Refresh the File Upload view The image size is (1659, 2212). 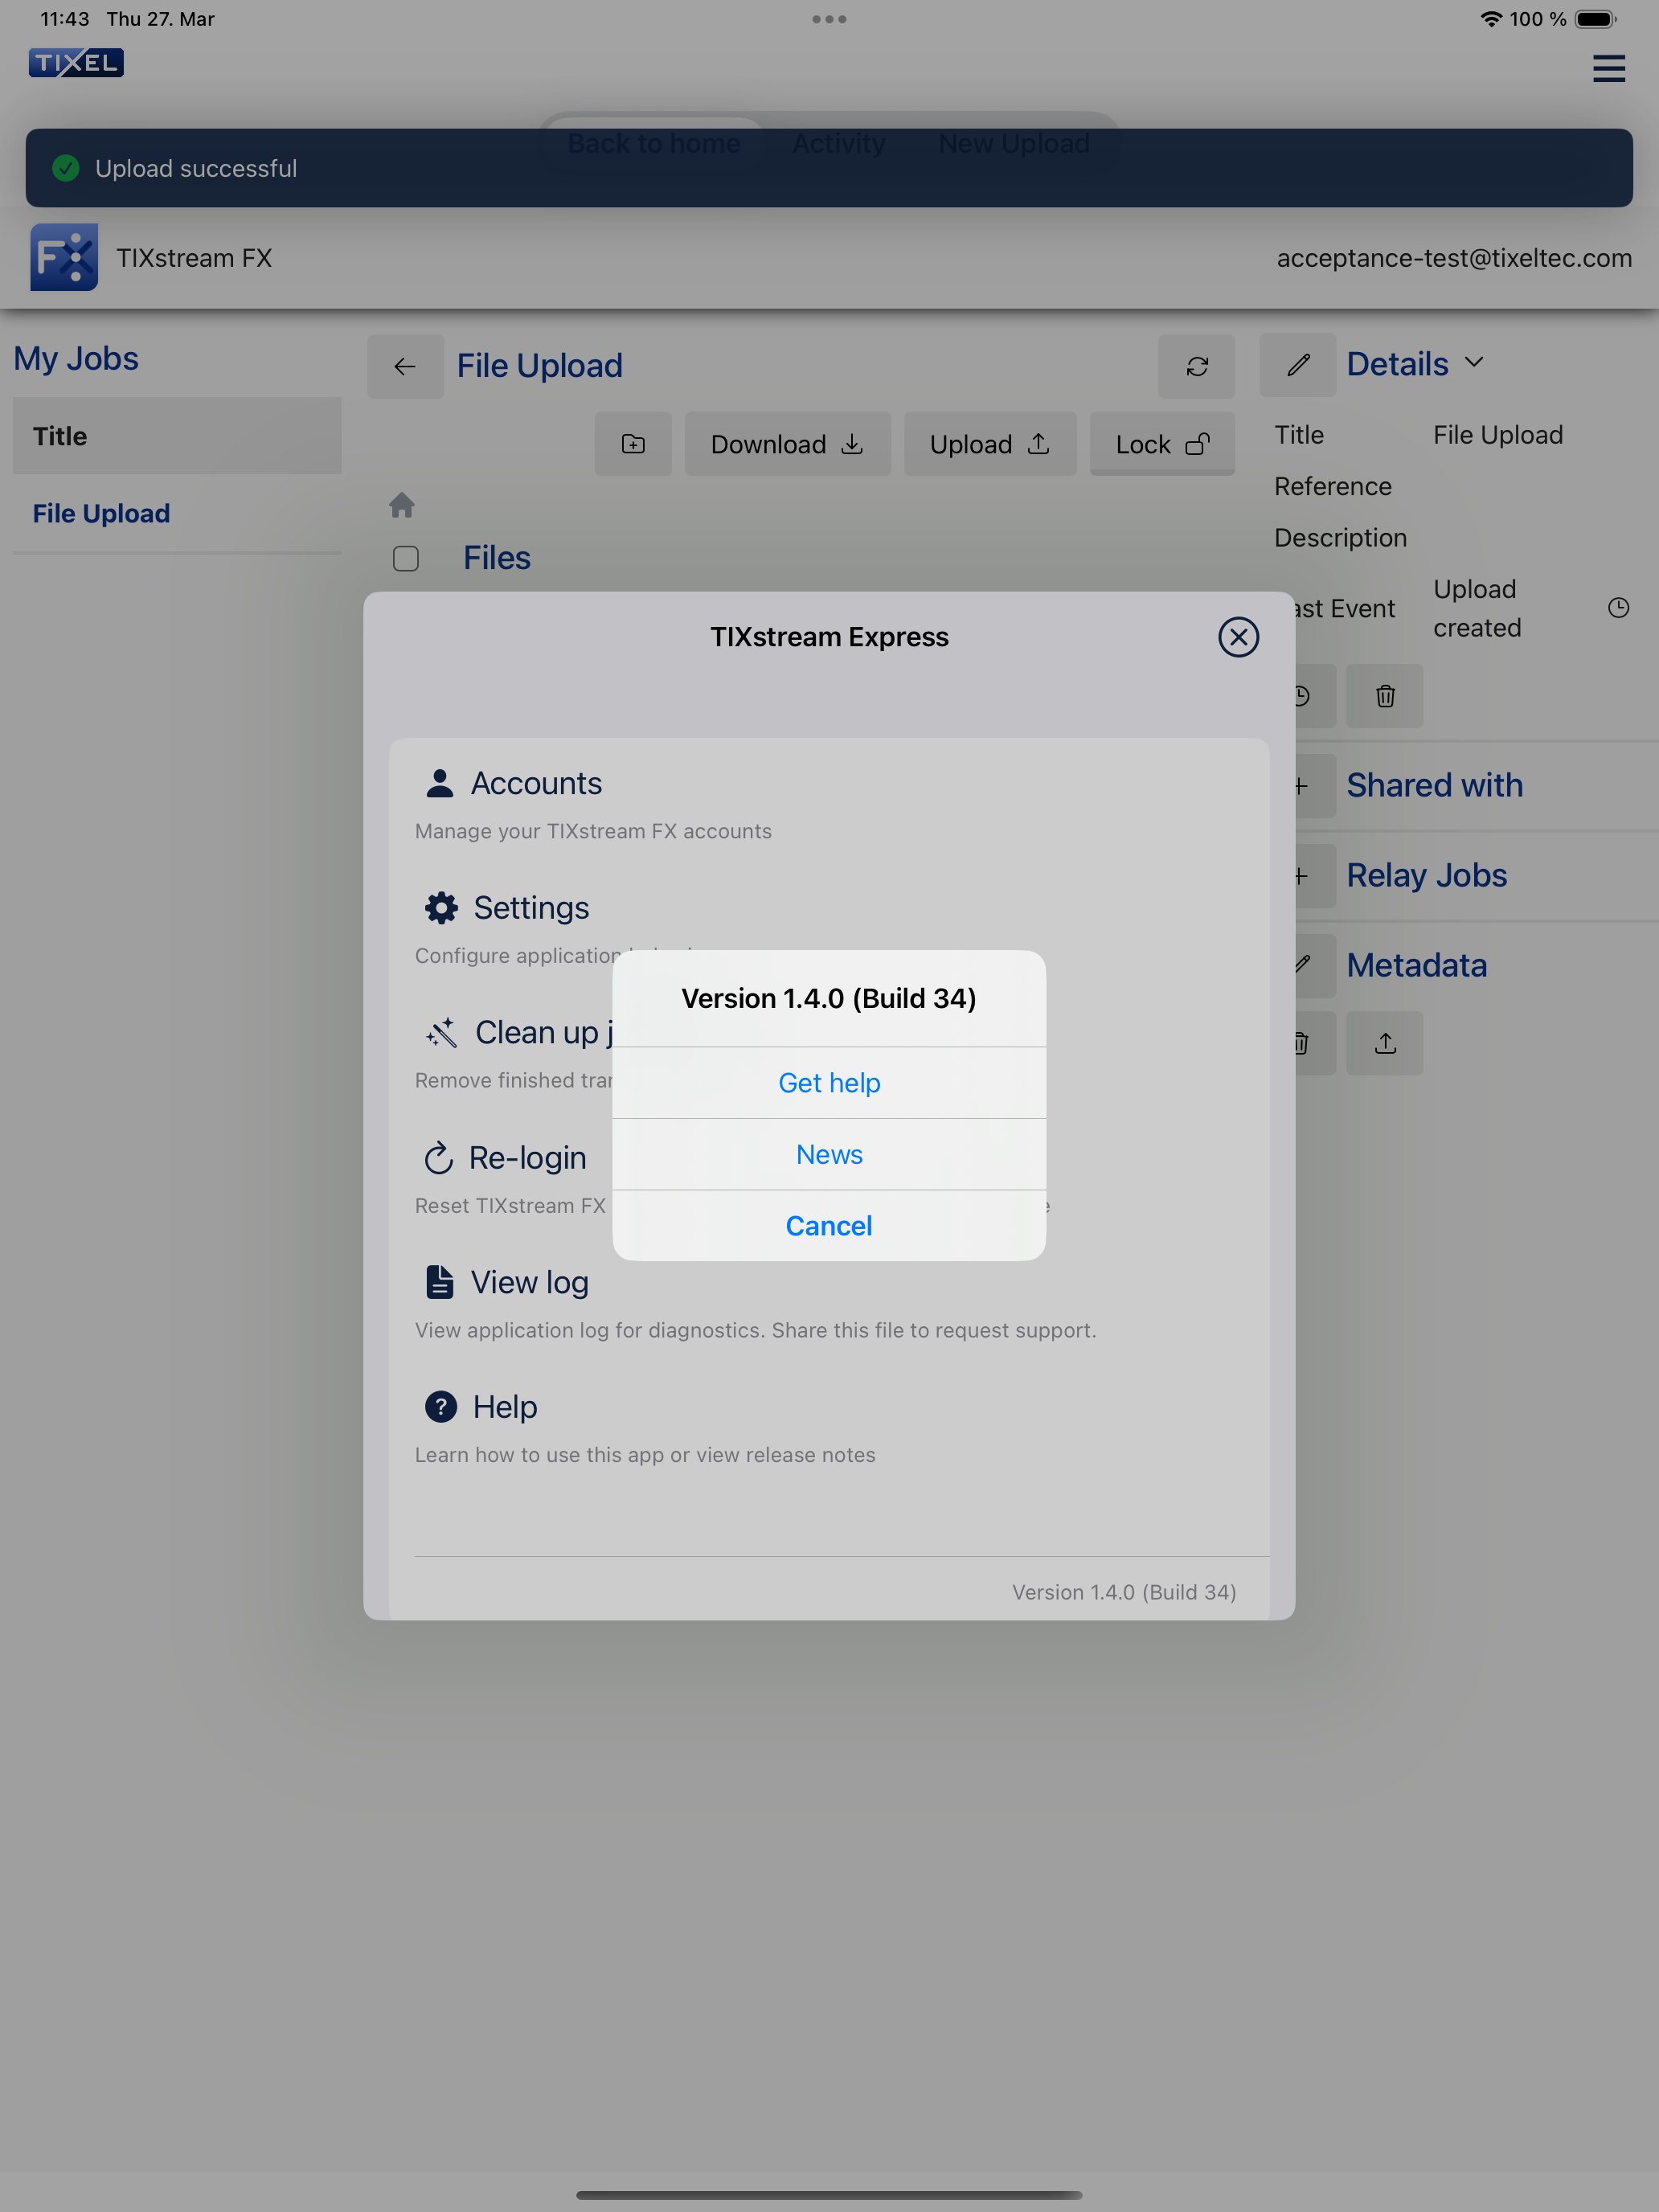click(1197, 366)
